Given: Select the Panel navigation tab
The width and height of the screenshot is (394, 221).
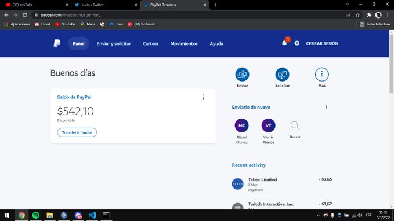Looking at the screenshot, I should click(x=78, y=43).
